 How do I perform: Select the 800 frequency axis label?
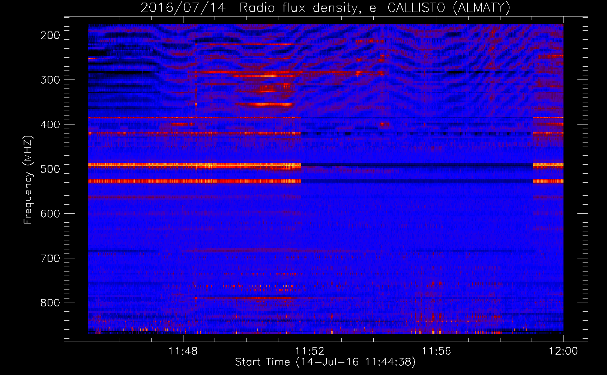[50, 303]
